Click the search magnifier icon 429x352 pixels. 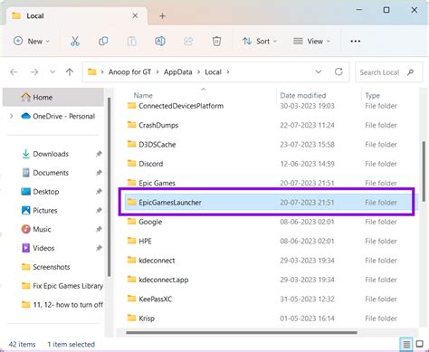coord(410,72)
